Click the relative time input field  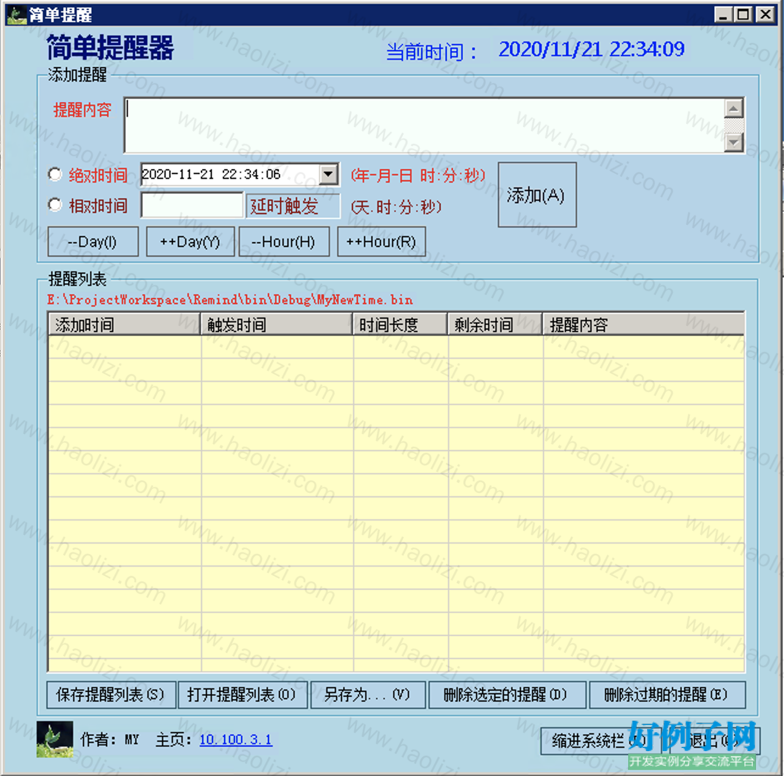[192, 206]
